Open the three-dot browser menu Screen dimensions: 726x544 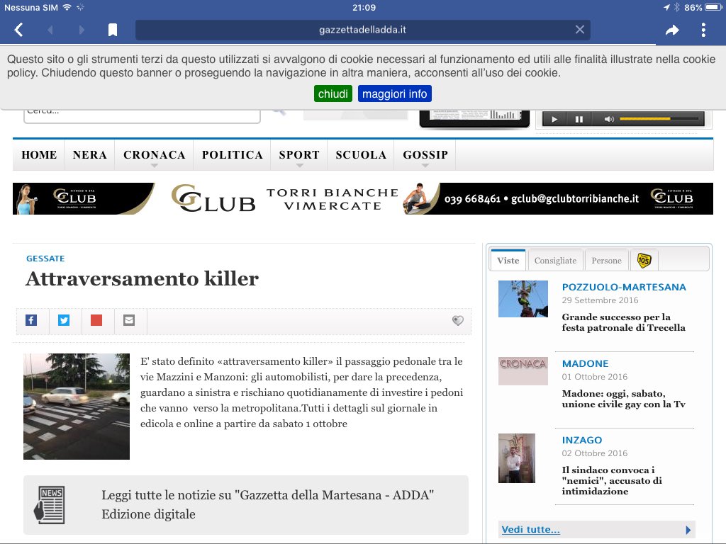point(703,30)
